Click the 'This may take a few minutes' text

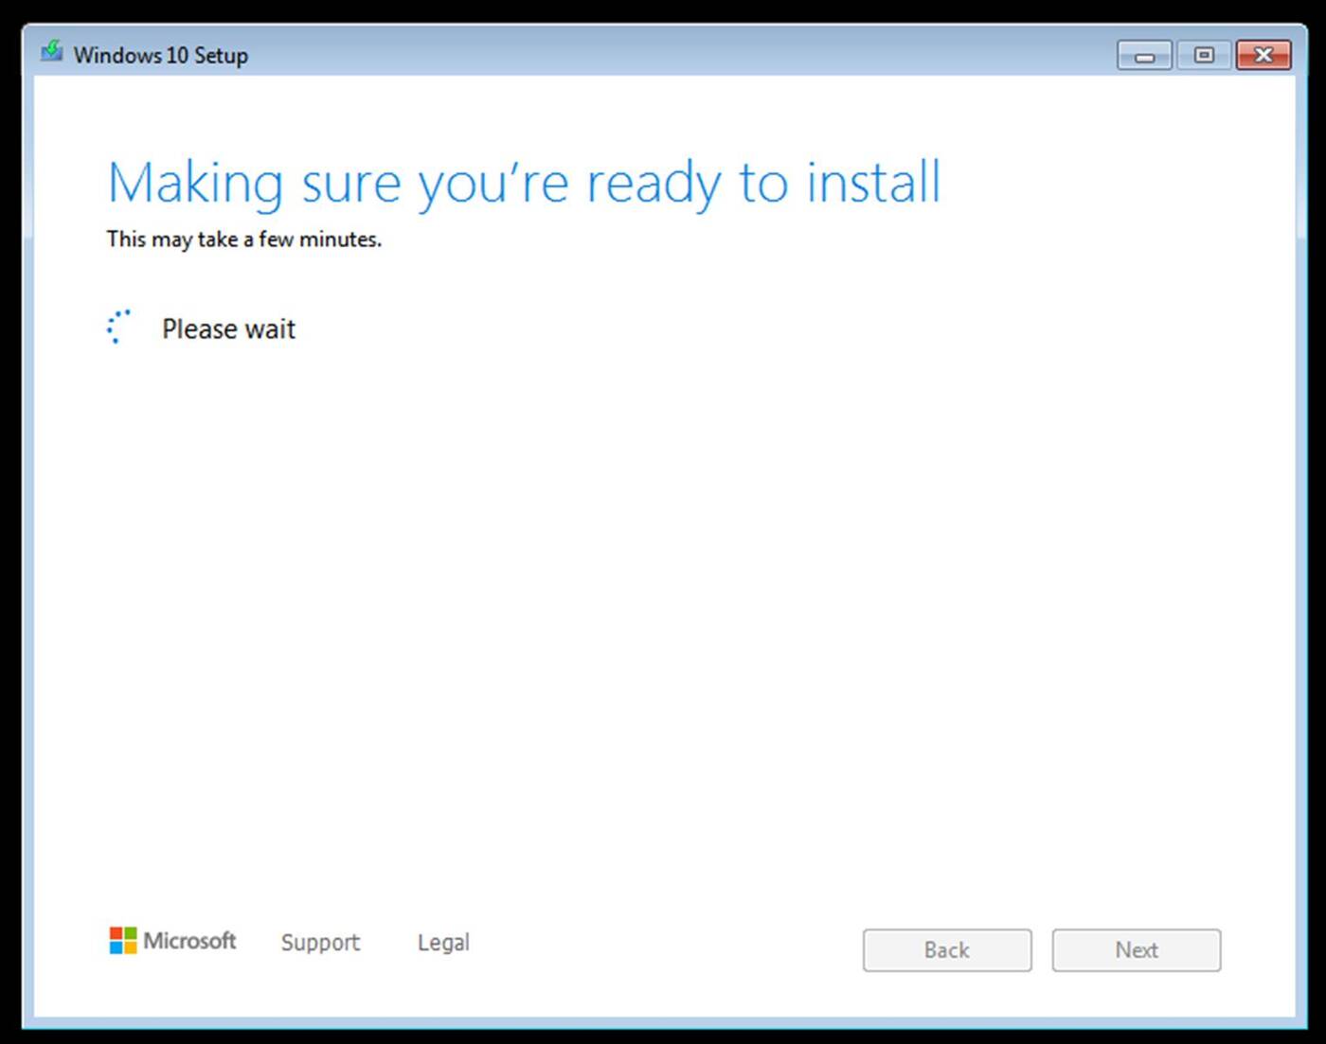tap(244, 239)
